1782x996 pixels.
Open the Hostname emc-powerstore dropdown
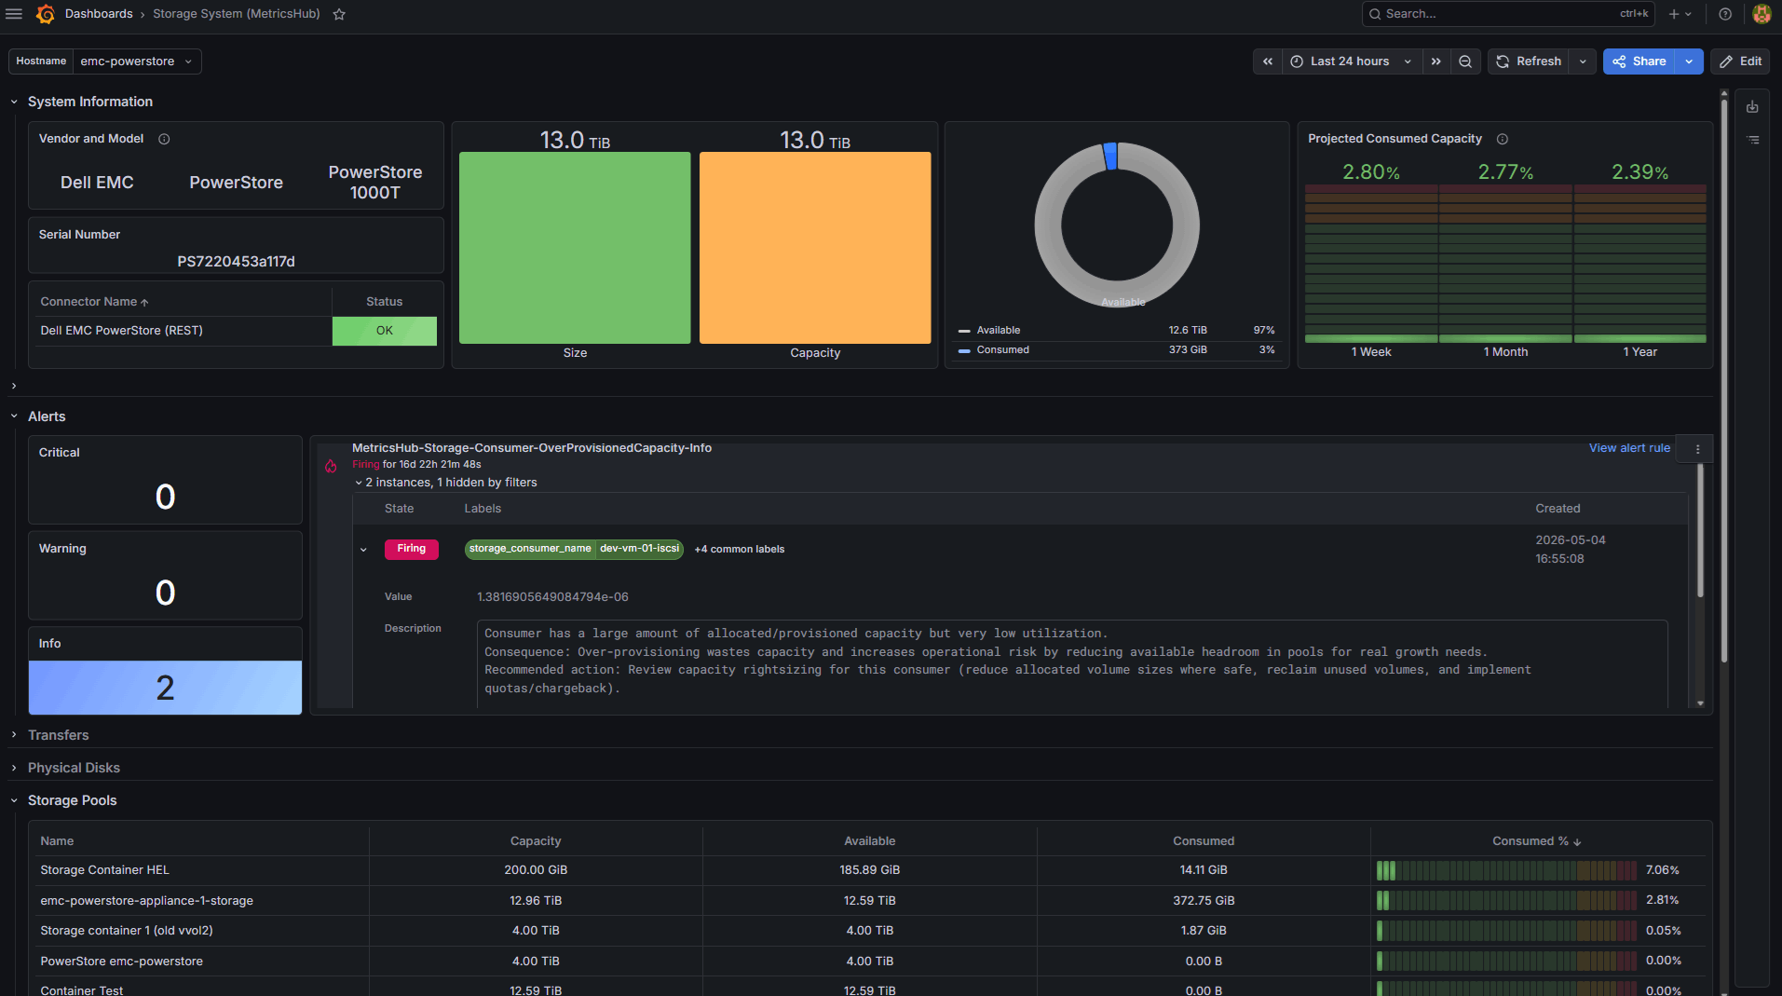(x=136, y=61)
